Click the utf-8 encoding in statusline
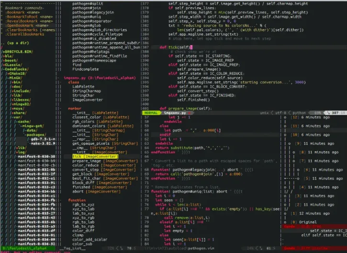Viewport: 347px width, 253px height. (x=280, y=113)
